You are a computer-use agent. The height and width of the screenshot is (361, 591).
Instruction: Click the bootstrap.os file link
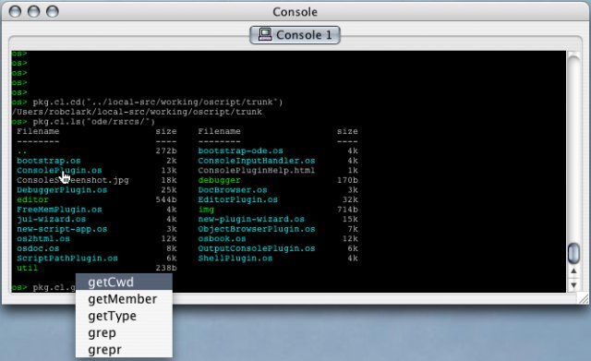[49, 161]
